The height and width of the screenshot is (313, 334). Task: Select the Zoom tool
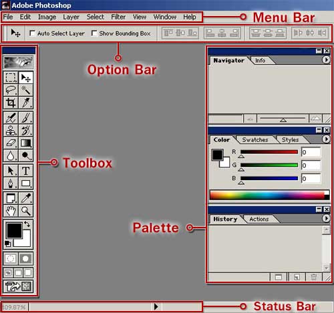pos(26,211)
